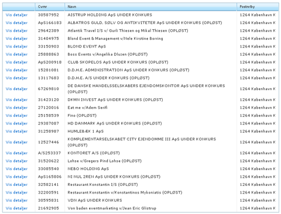The image size is (281, 214).
Task: Sort table by Cvrnr column header
Action: tap(42, 7)
